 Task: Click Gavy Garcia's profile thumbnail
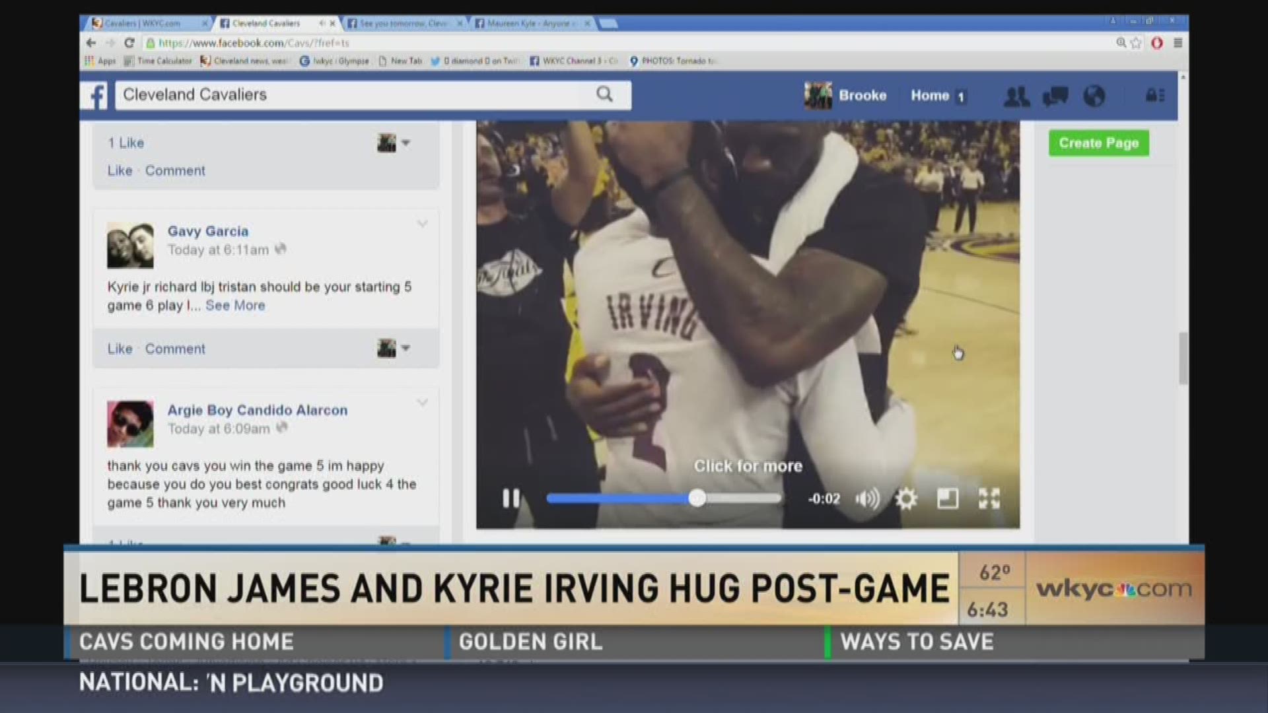[130, 245]
